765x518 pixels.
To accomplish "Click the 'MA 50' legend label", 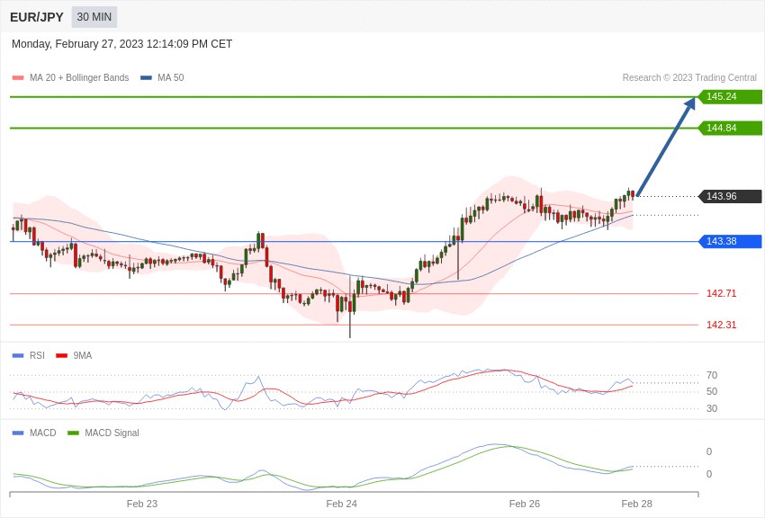I will pos(171,77).
